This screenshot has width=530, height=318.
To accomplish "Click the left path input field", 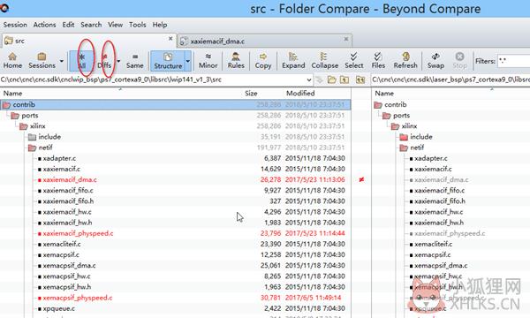I will click(x=153, y=79).
